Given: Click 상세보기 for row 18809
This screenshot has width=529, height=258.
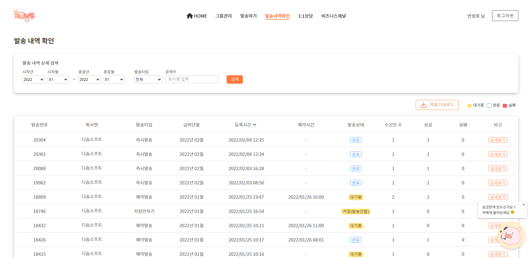Looking at the screenshot, I should tap(498, 197).
